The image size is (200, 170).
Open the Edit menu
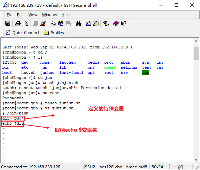coord(20,15)
